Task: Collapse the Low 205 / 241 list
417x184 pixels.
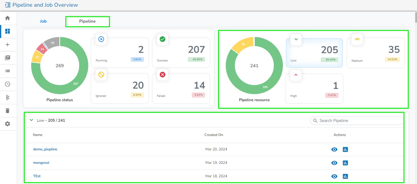Action: pos(31,120)
